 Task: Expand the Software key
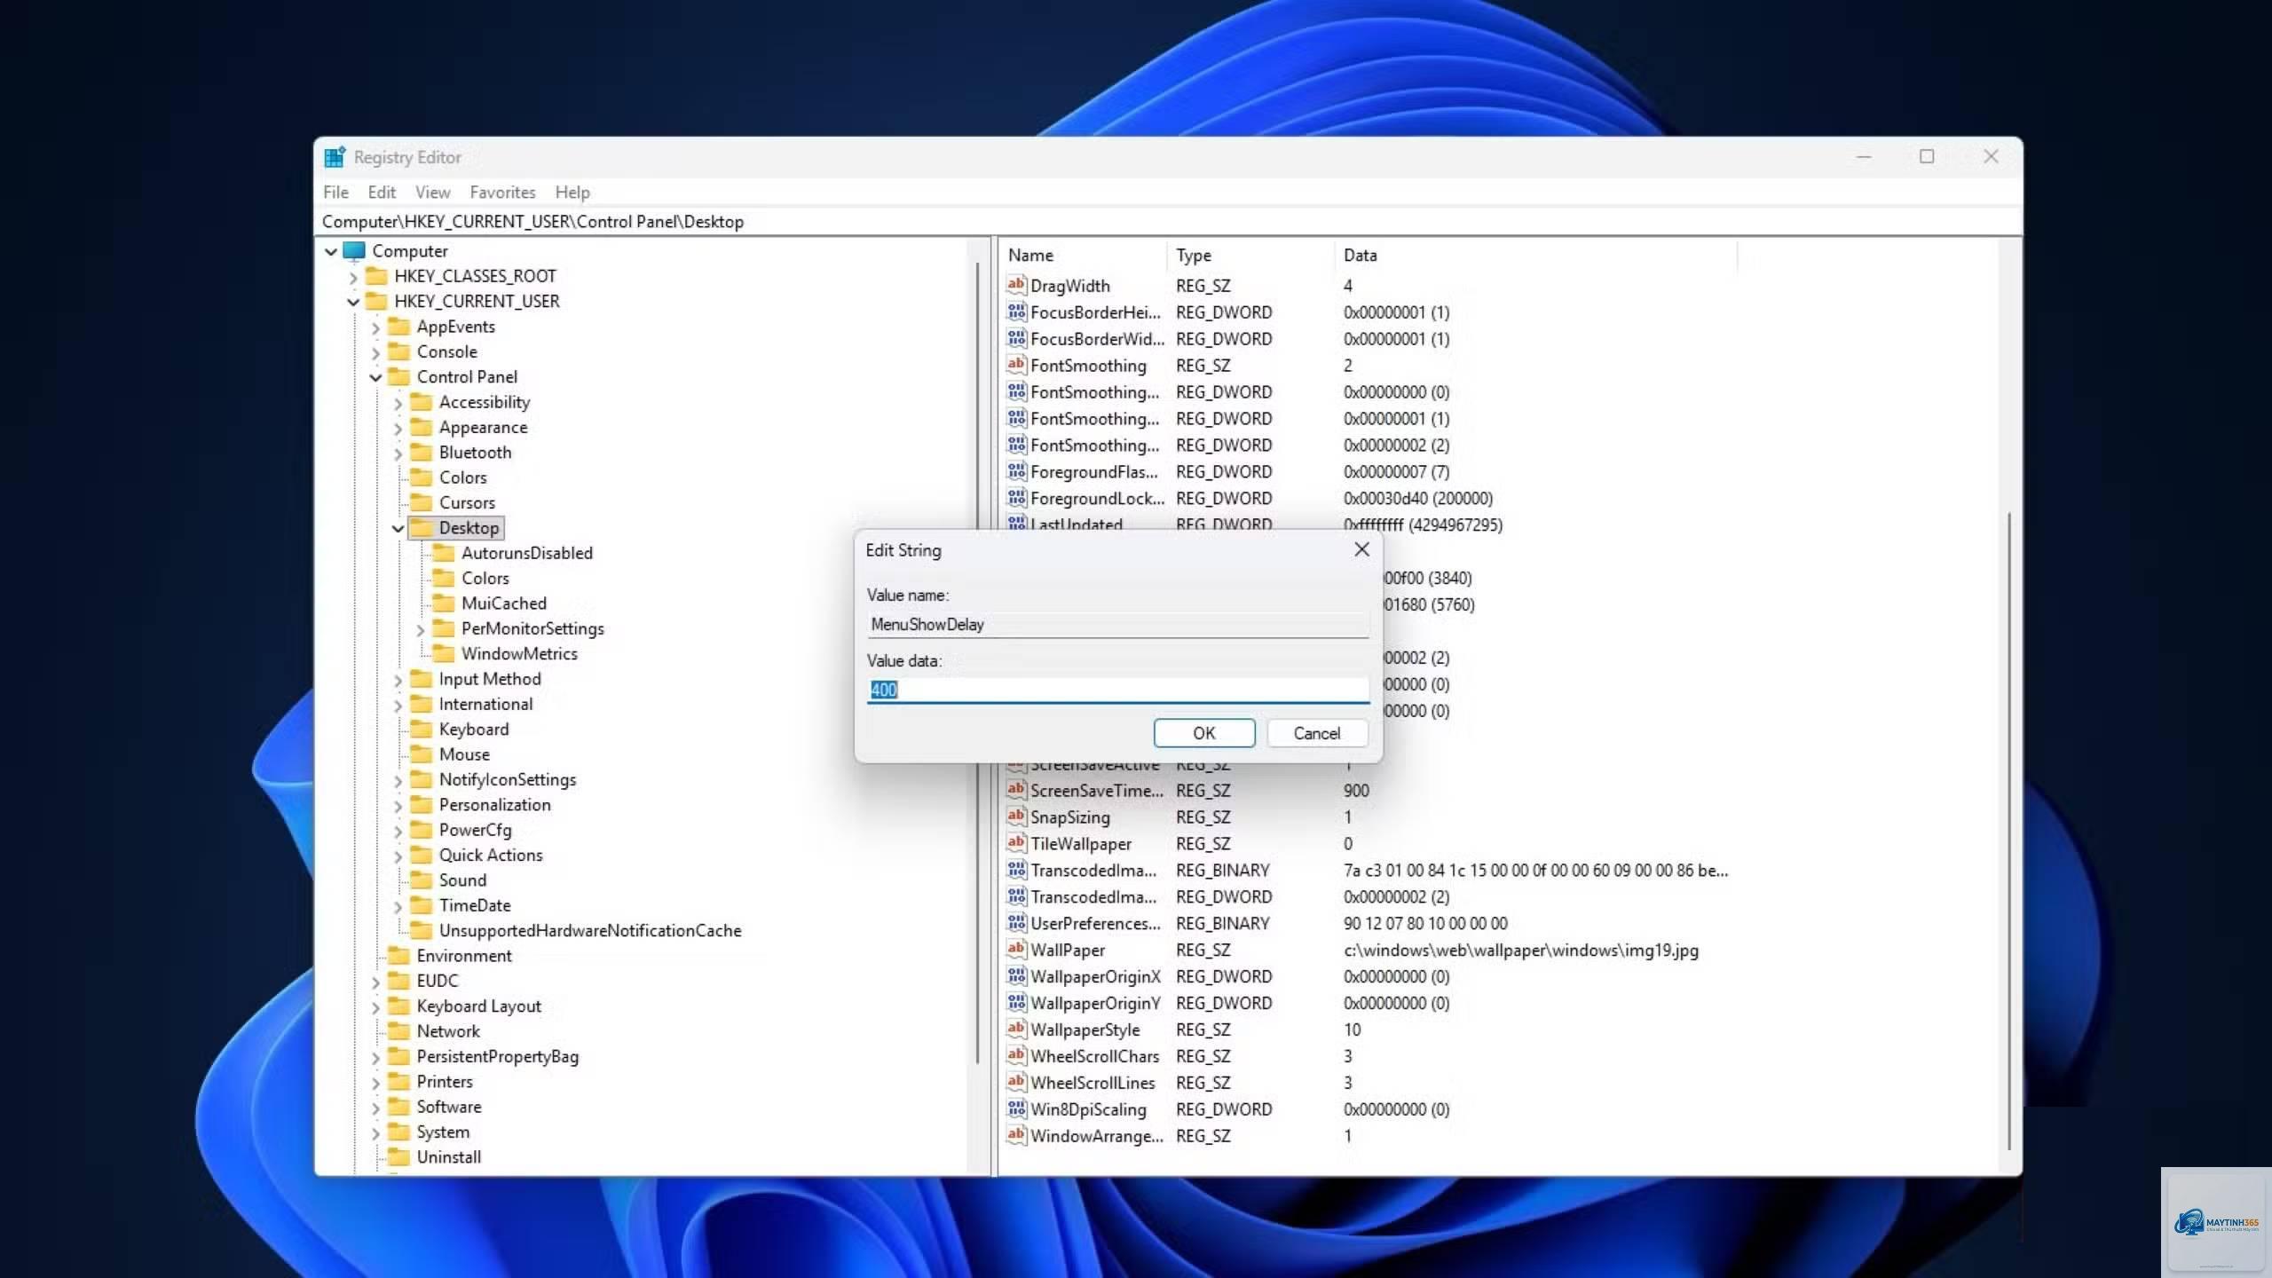375,1108
